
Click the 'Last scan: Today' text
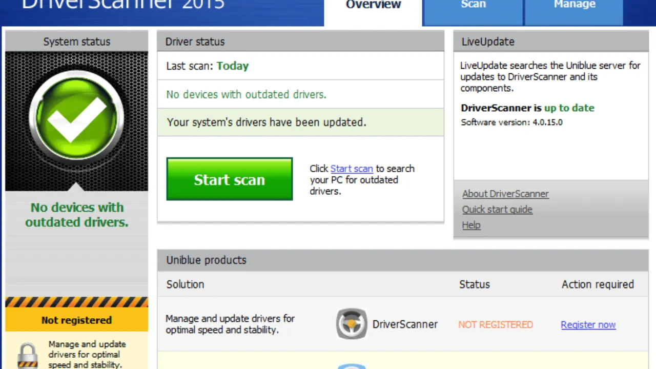pos(208,66)
